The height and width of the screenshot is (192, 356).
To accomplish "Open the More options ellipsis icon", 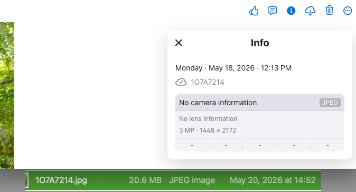I will (348, 11).
